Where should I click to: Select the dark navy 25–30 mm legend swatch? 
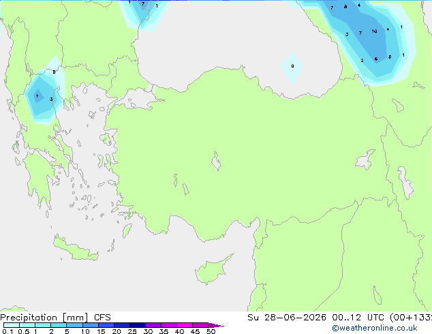click(137, 325)
